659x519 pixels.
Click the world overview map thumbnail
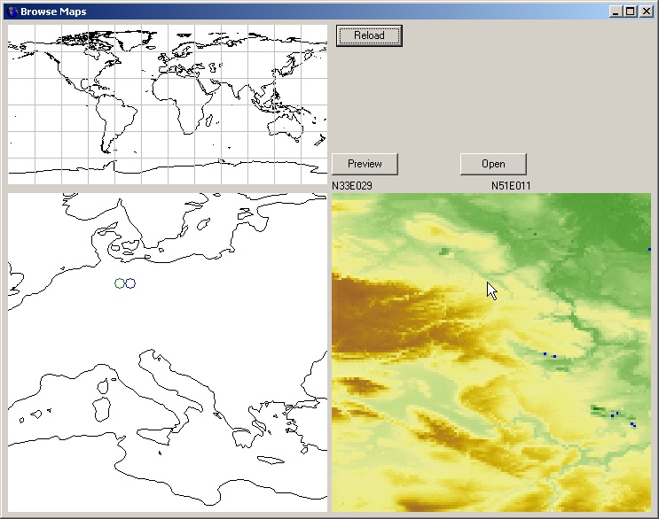point(168,105)
